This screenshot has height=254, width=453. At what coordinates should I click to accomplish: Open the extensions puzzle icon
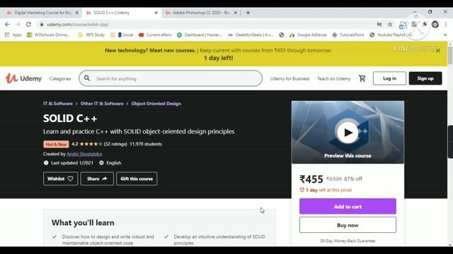pyautogui.click(x=425, y=25)
